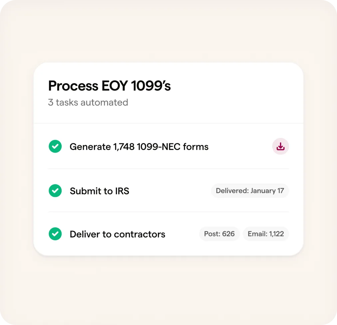Click the Delivered: January 17 badge
The width and height of the screenshot is (337, 325).
(250, 191)
